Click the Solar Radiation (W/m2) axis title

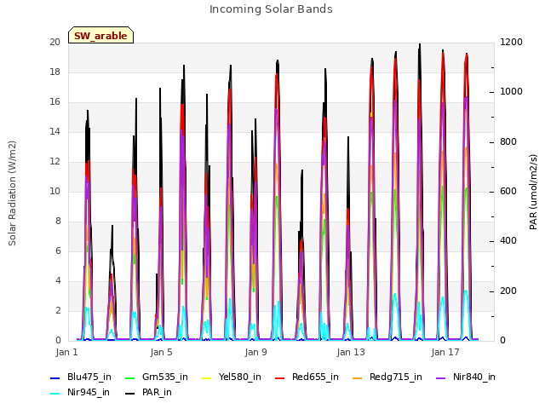(12, 193)
